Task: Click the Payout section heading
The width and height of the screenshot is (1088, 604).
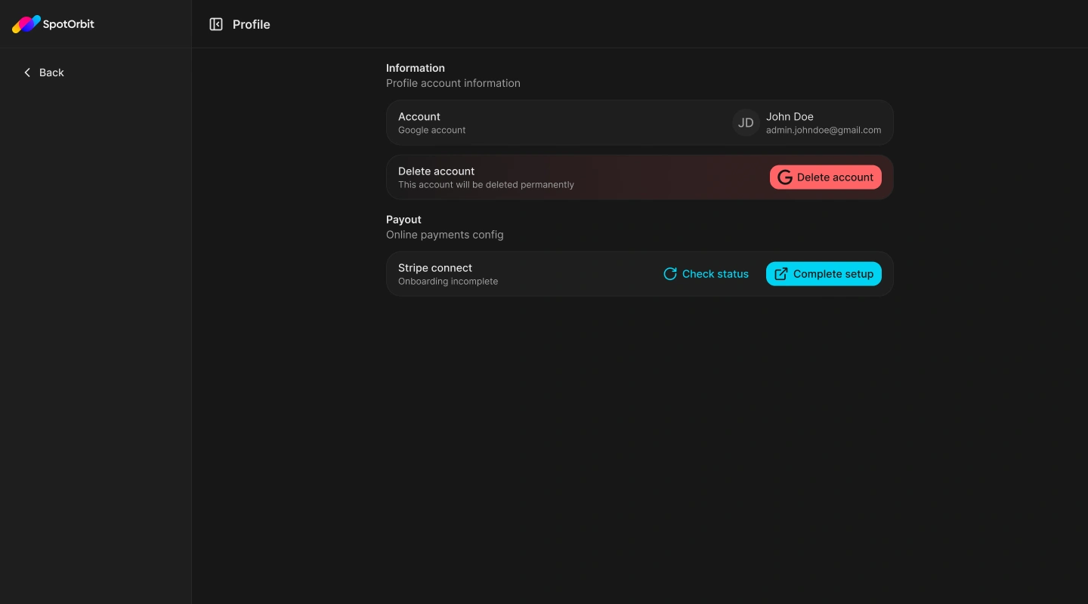Action: 404,220
